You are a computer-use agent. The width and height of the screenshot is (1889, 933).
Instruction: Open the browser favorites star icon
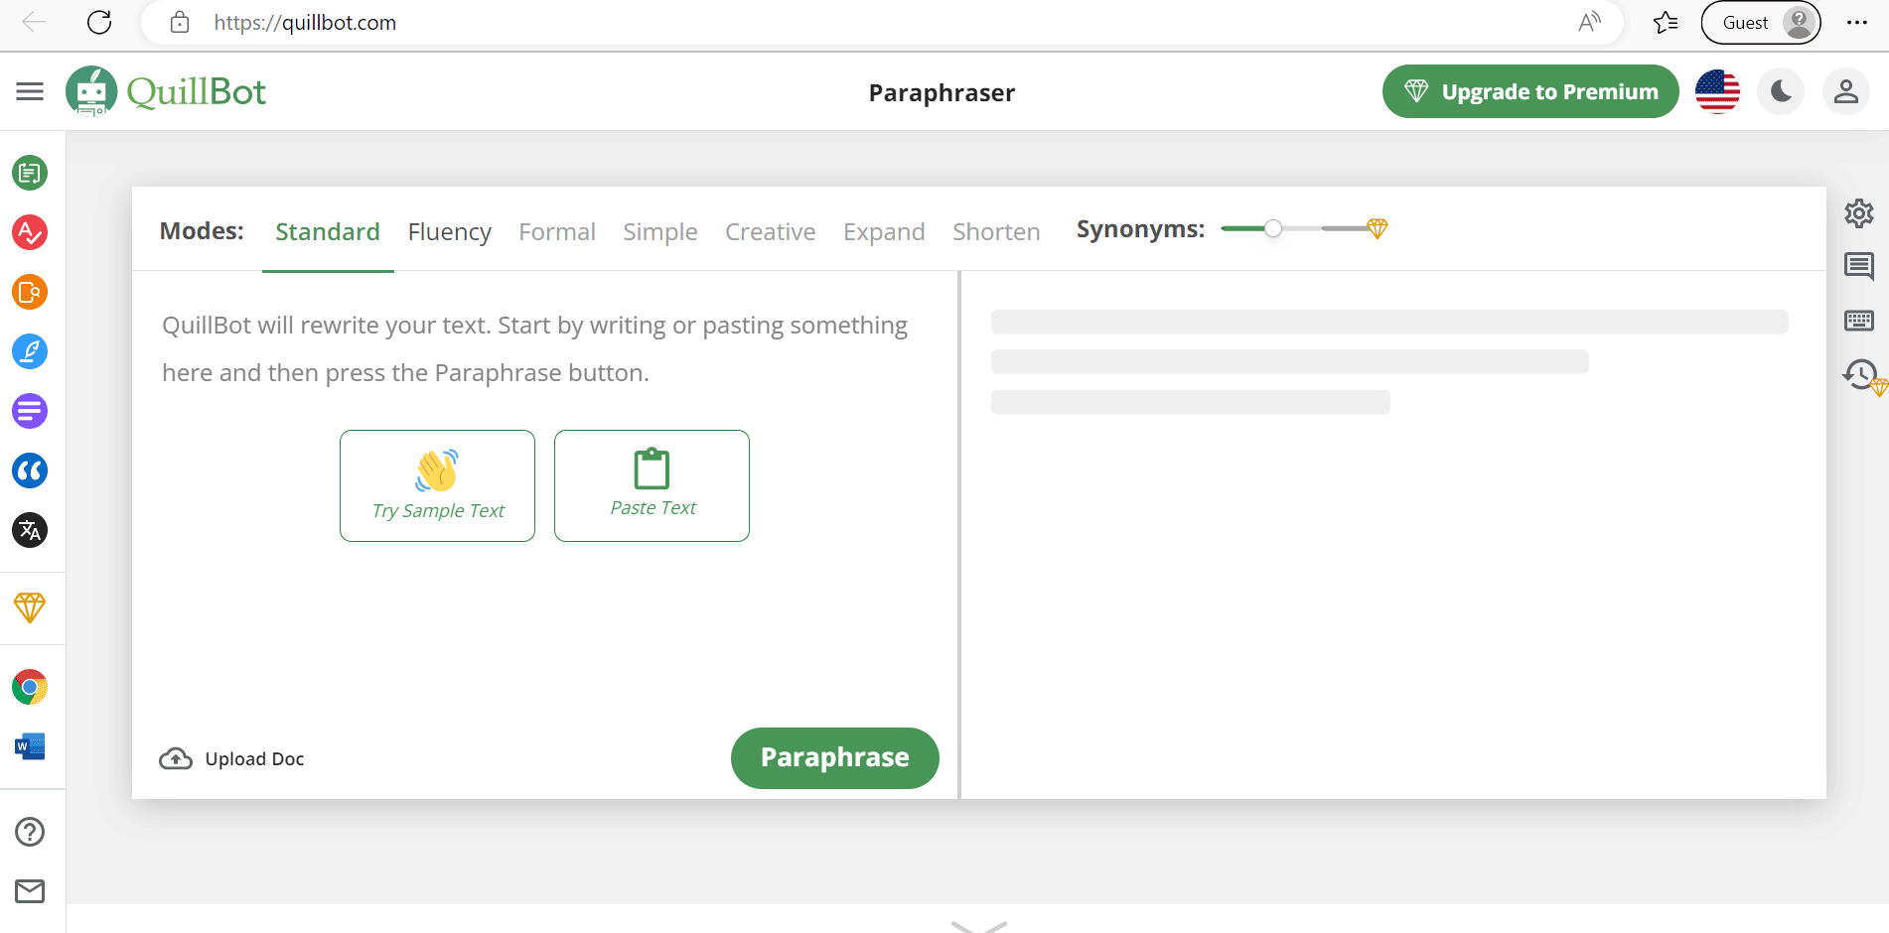(1666, 22)
